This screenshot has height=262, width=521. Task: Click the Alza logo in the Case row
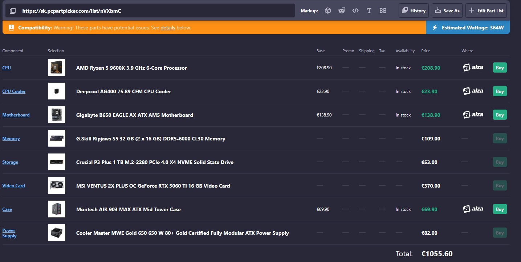[x=473, y=209]
